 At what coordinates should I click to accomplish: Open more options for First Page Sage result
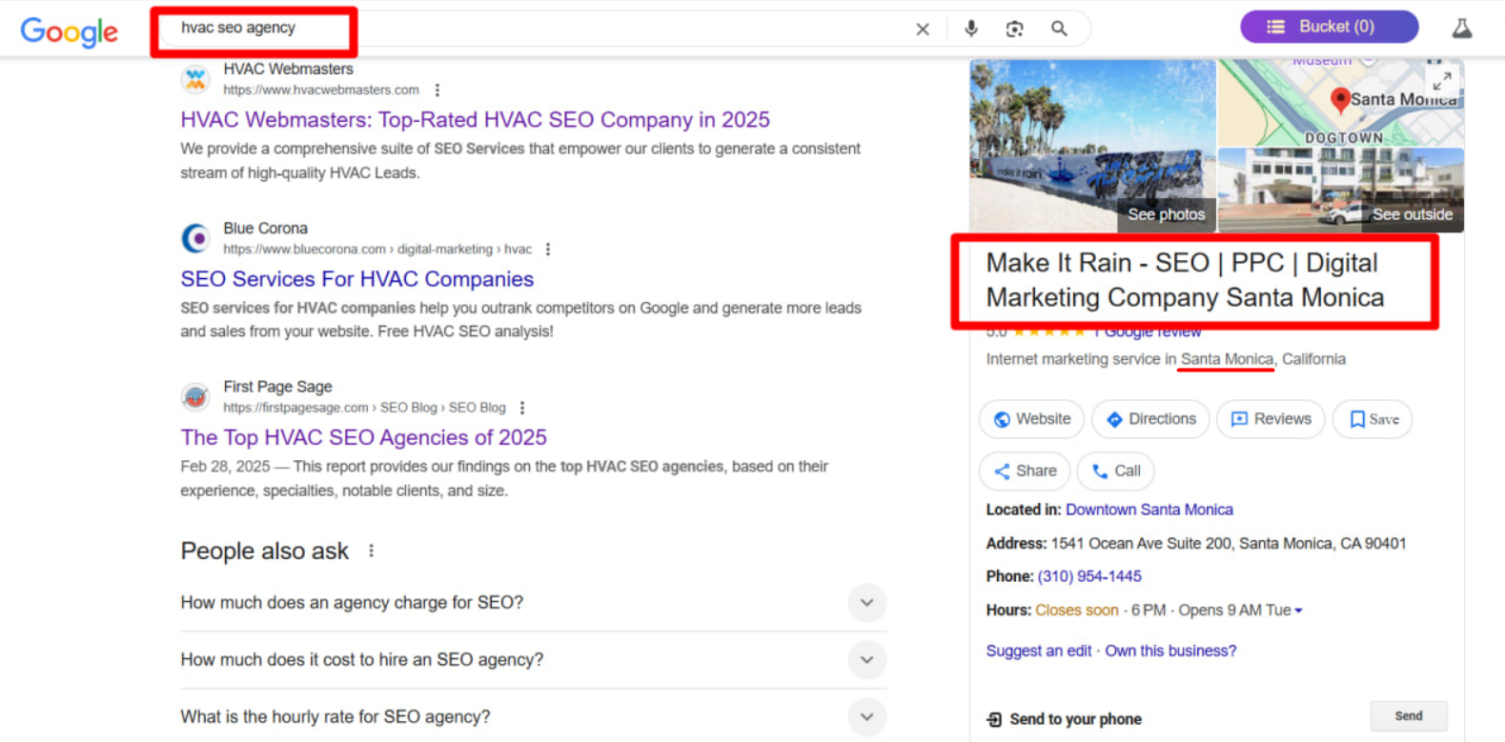coord(522,408)
